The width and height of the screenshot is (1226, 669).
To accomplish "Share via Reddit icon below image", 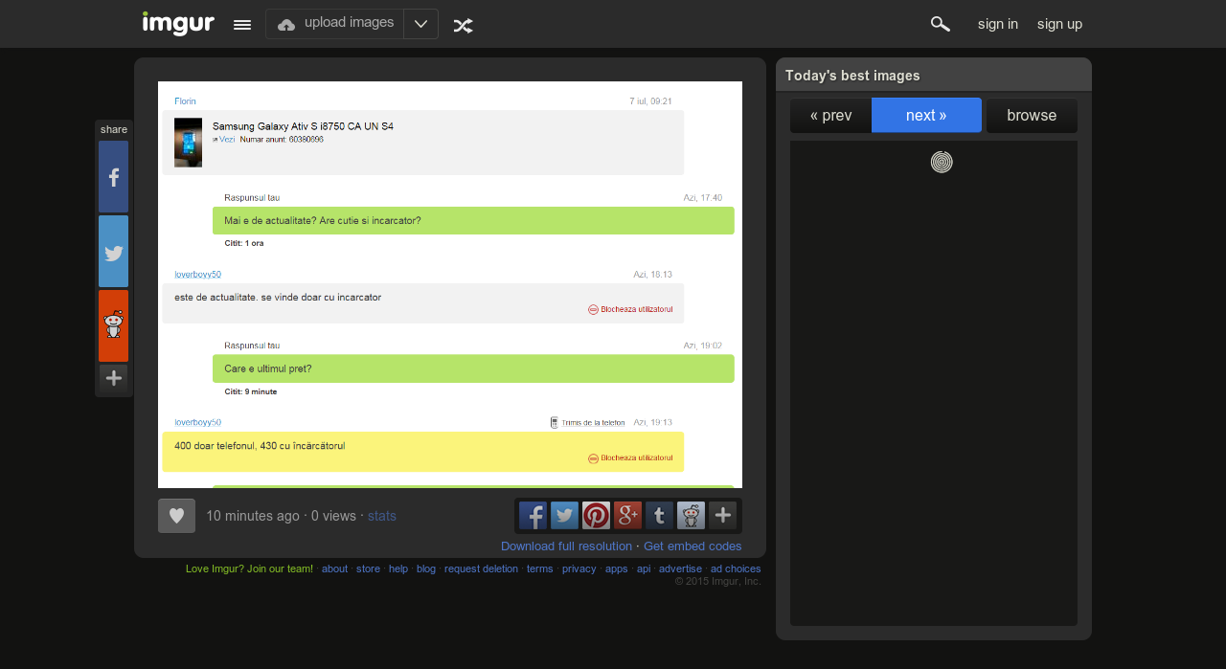I will (x=691, y=516).
